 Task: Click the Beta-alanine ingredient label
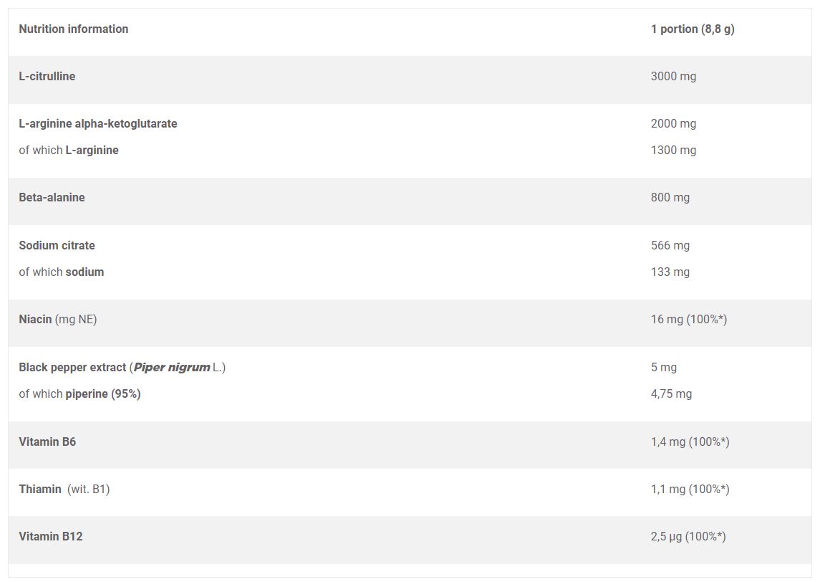pyautogui.click(x=52, y=197)
